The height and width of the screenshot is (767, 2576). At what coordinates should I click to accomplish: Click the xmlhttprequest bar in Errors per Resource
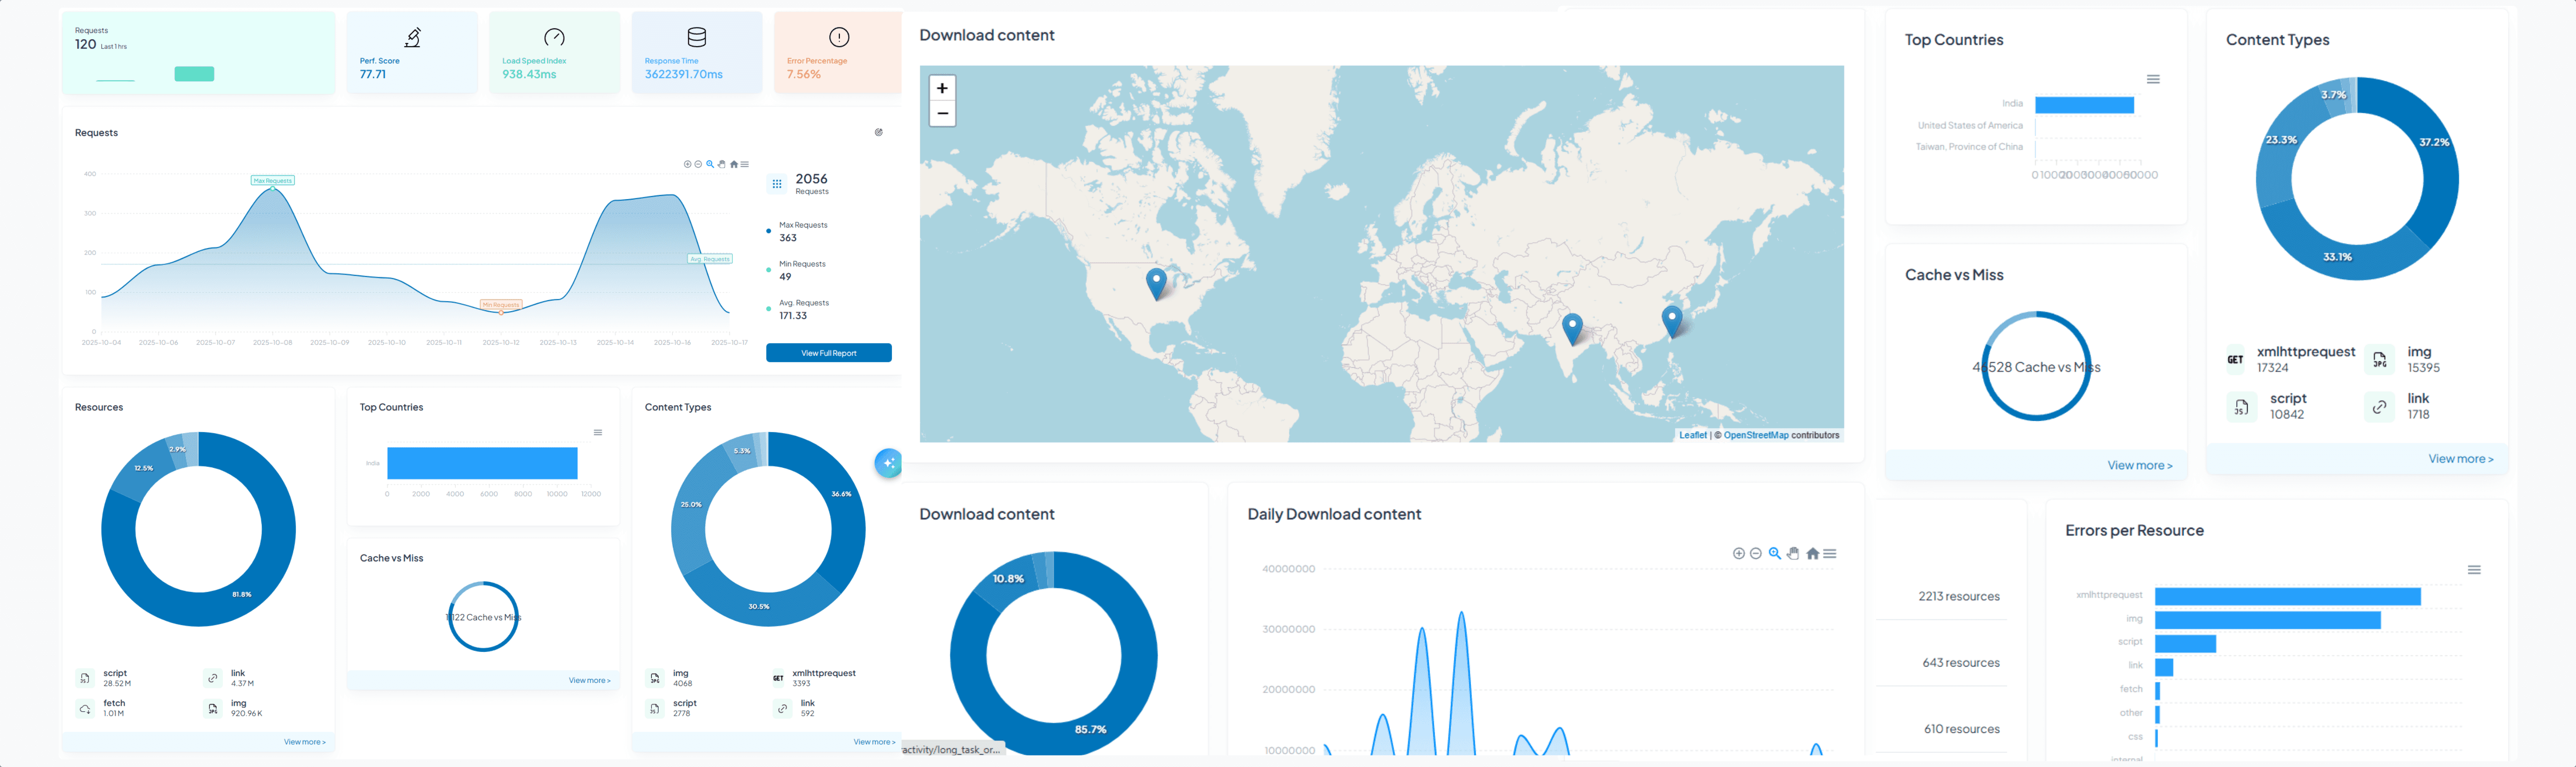coord(2287,597)
